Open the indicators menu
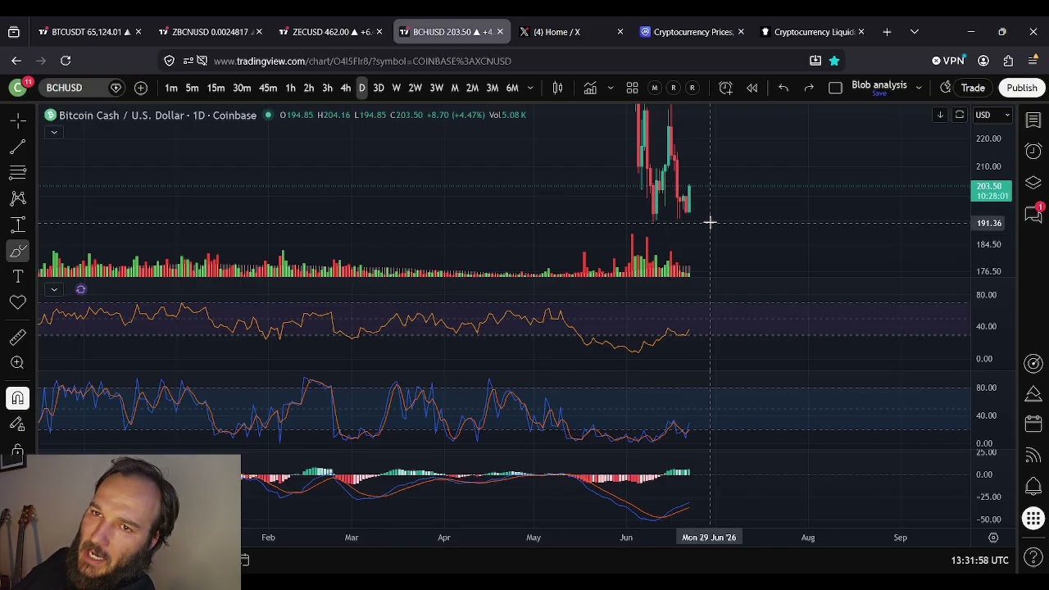 [x=590, y=88]
